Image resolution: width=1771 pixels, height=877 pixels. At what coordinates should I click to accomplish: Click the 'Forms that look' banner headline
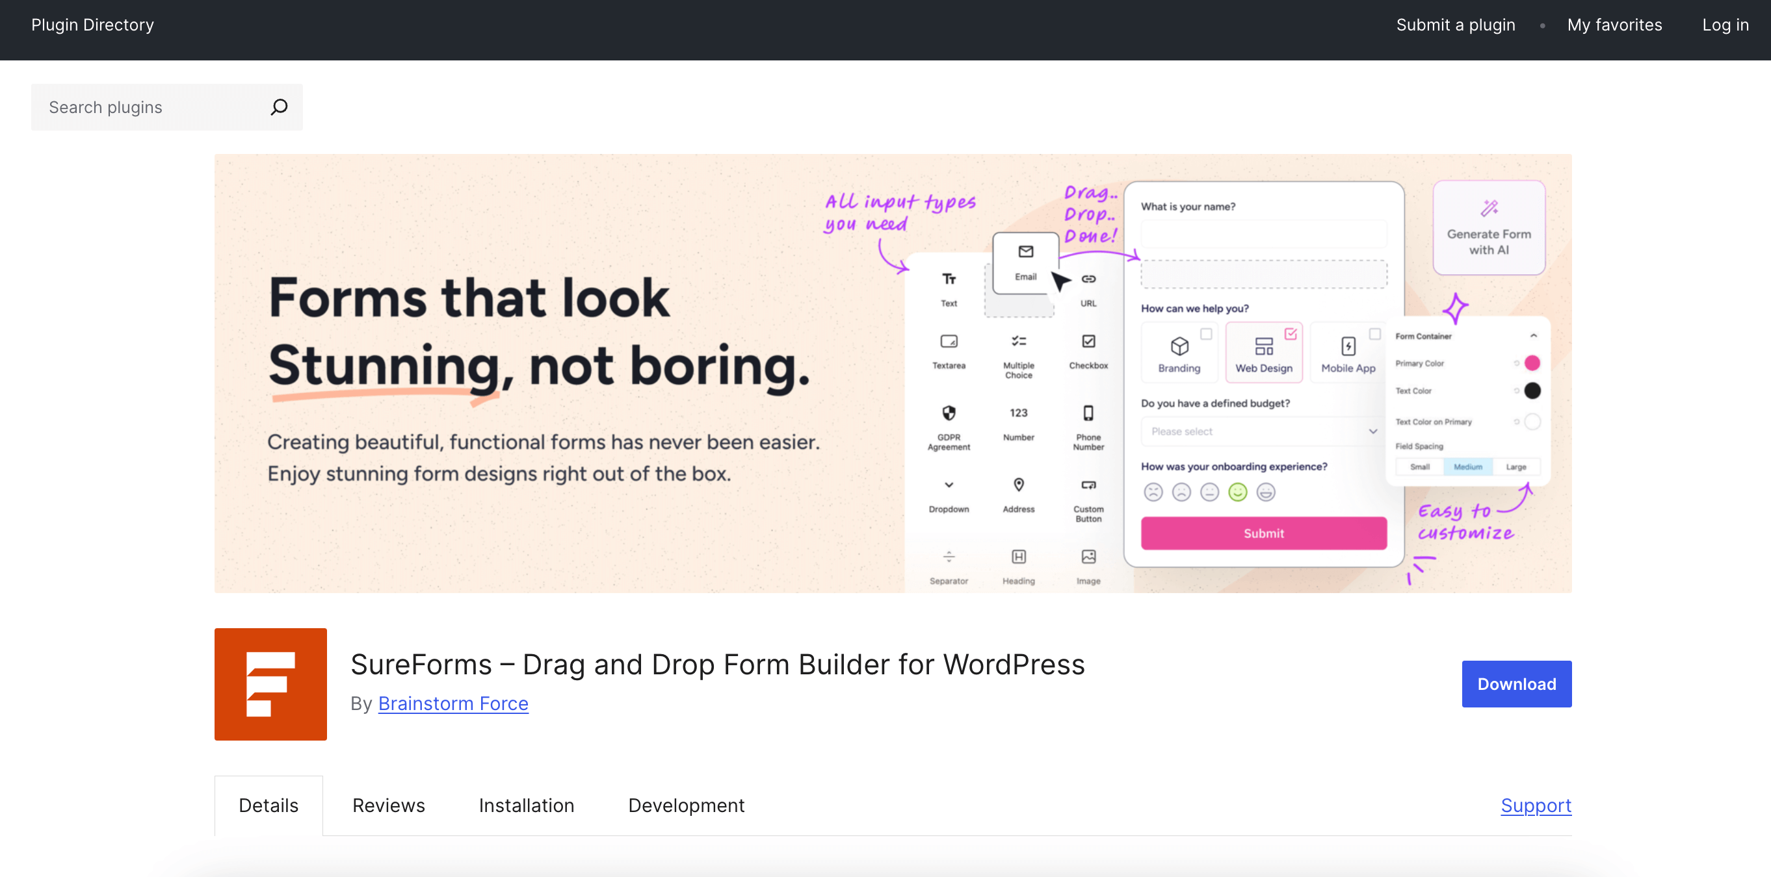tap(469, 298)
